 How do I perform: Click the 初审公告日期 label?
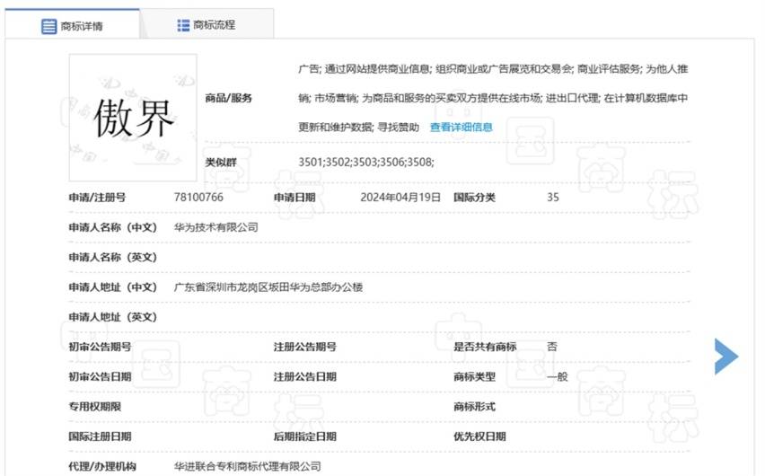point(100,376)
